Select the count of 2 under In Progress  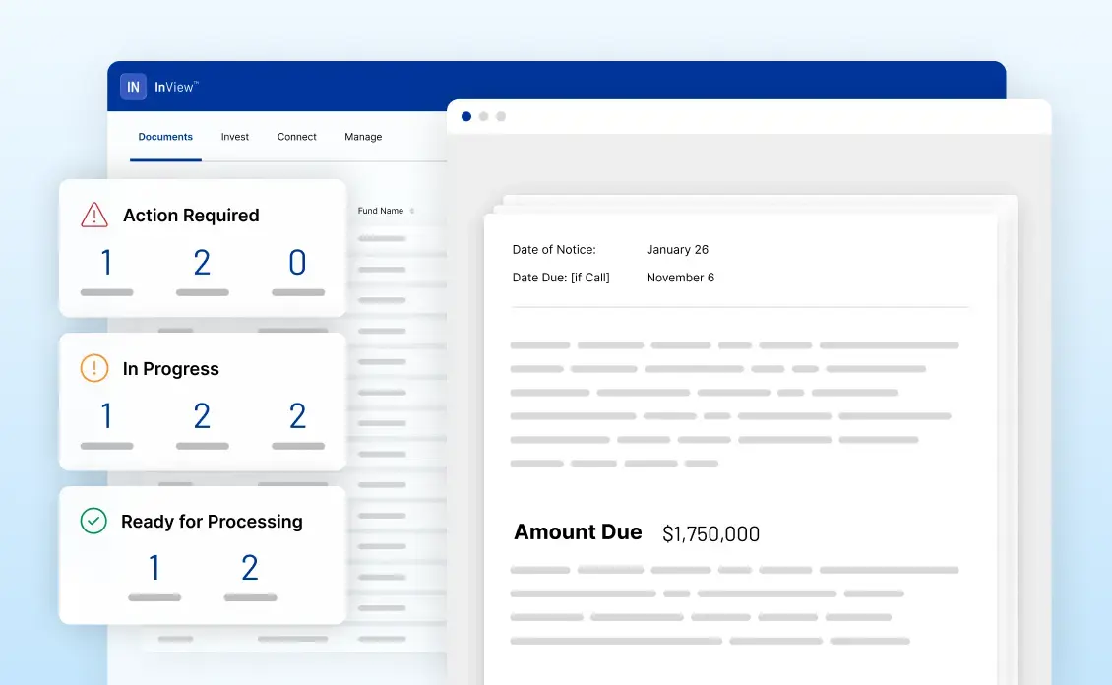click(202, 414)
